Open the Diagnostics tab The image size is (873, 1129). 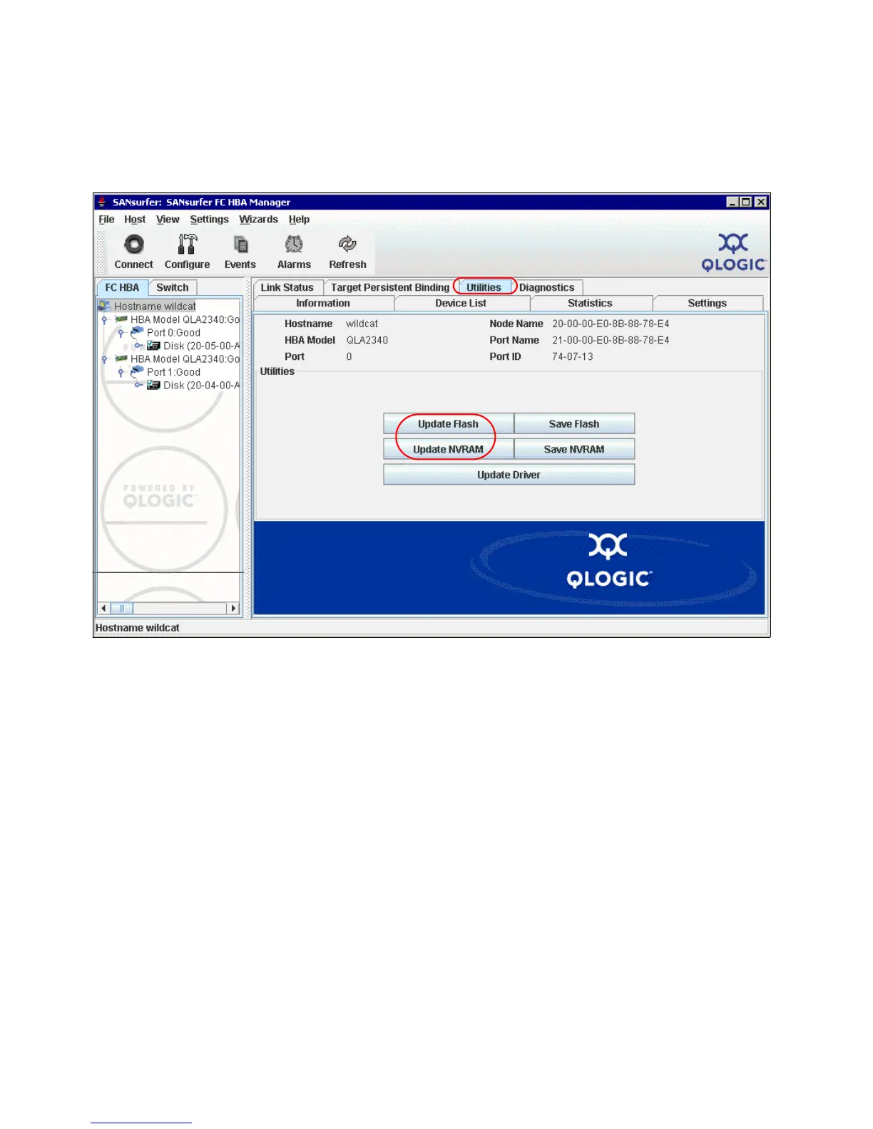[x=546, y=287]
